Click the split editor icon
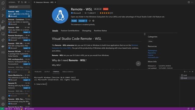Image resolution: width=195 pixels, height=110 pixels. [x=189, y=2]
